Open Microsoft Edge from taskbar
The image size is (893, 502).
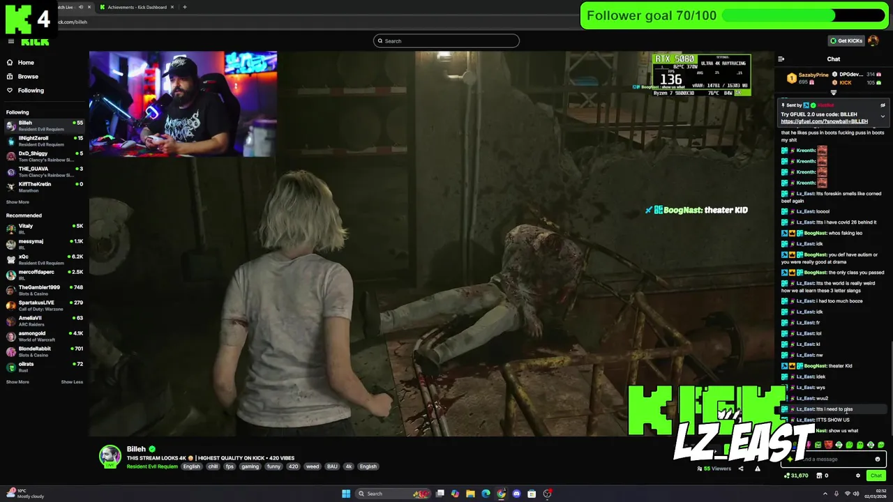486,494
